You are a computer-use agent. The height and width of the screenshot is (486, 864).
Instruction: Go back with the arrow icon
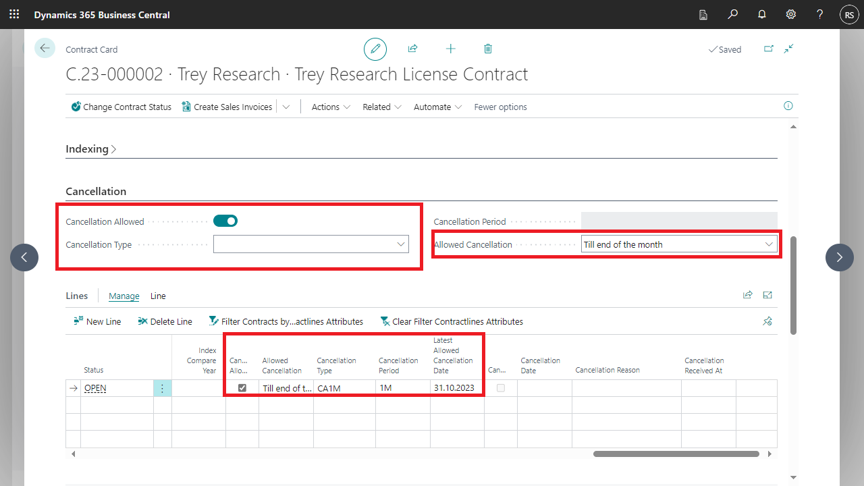[x=45, y=48]
